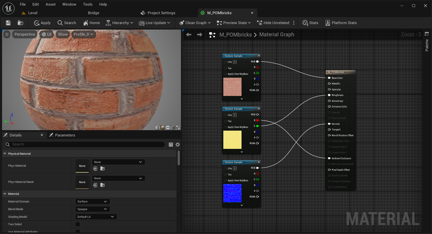The width and height of the screenshot is (432, 234).
Task: Click the yellow texture thumbnail in second Texture Sample
Action: (232, 140)
